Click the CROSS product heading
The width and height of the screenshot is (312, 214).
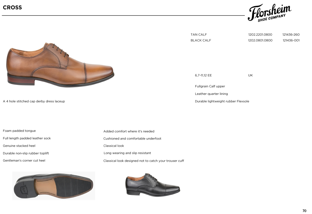(x=12, y=8)
